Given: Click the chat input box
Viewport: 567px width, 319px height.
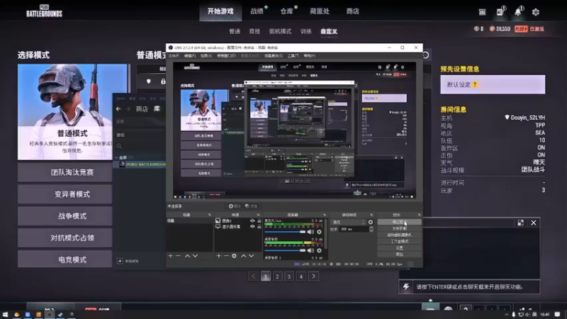Looking at the screenshot, I should tap(475, 287).
